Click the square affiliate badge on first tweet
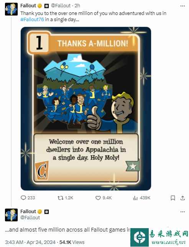The width and height of the screenshot is (189, 247). [46, 6]
